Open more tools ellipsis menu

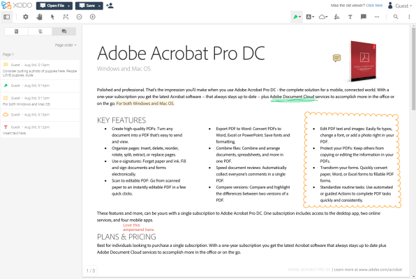377,17
